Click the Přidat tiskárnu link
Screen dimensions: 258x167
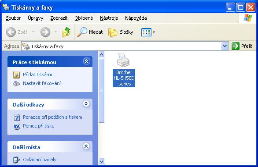click(x=38, y=75)
